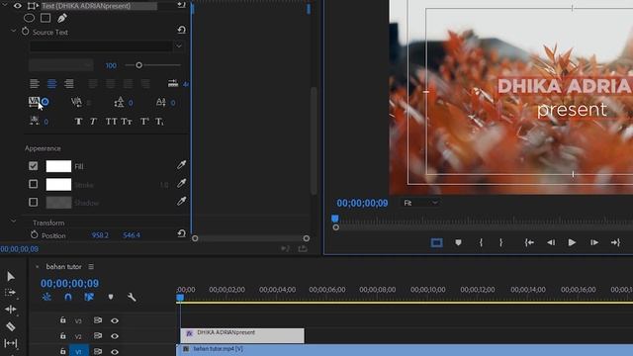The height and width of the screenshot is (356, 633).
Task: Apply all caps style
Action: point(111,121)
